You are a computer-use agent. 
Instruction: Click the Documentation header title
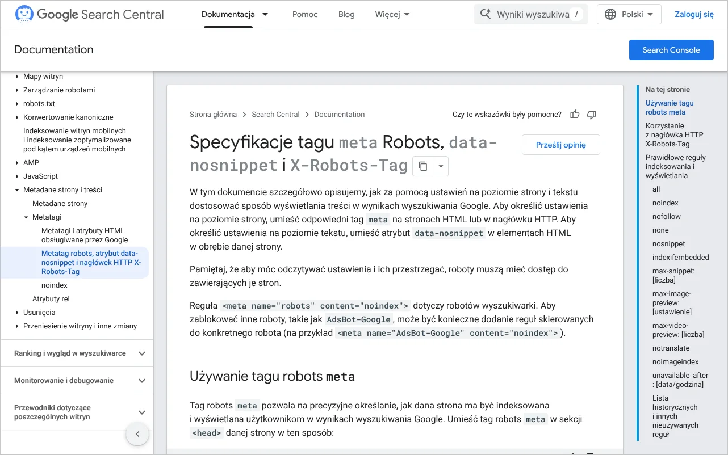(x=54, y=50)
